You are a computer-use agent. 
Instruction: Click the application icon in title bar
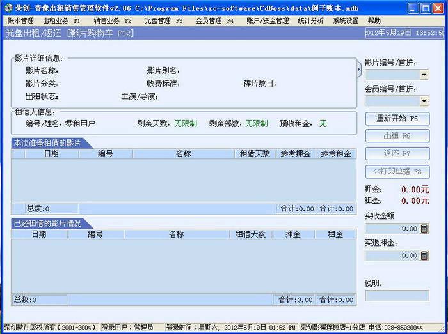[x=9, y=8]
